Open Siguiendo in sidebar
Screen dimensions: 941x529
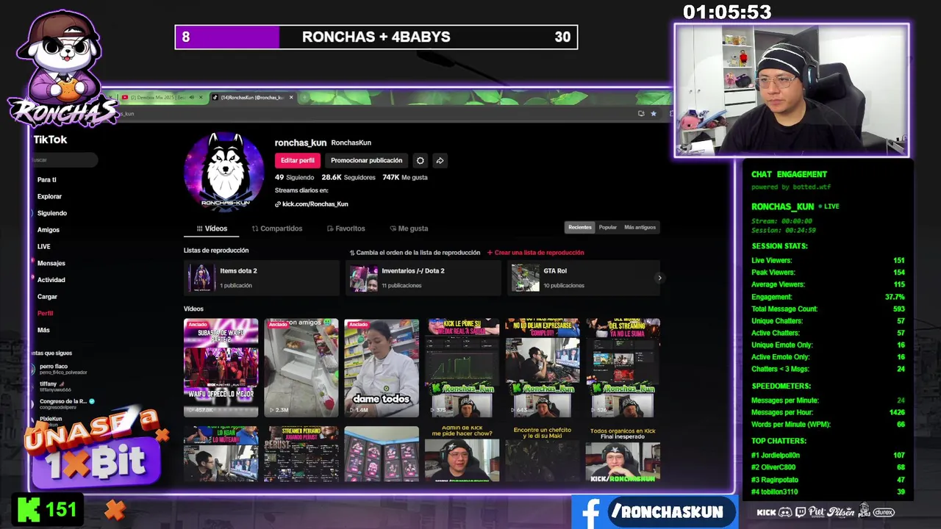(x=51, y=213)
